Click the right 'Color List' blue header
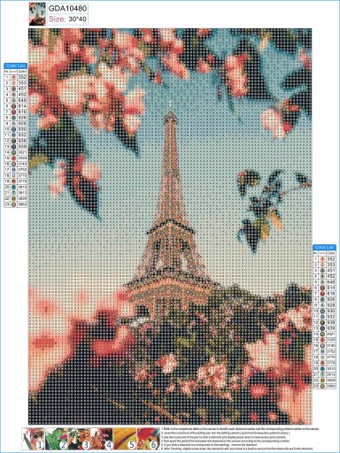Image resolution: width=340 pixels, height=453 pixels. coord(324,247)
